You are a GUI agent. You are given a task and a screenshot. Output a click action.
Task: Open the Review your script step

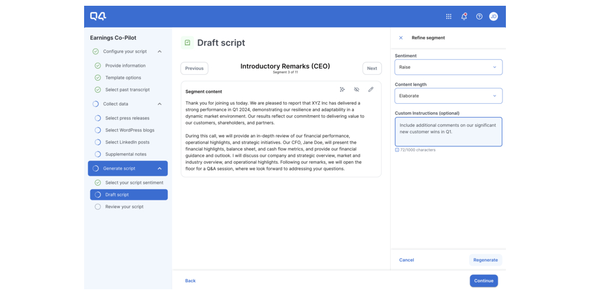pyautogui.click(x=124, y=207)
